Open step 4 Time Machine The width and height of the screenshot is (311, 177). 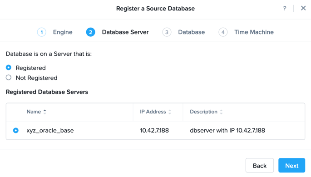click(x=246, y=32)
